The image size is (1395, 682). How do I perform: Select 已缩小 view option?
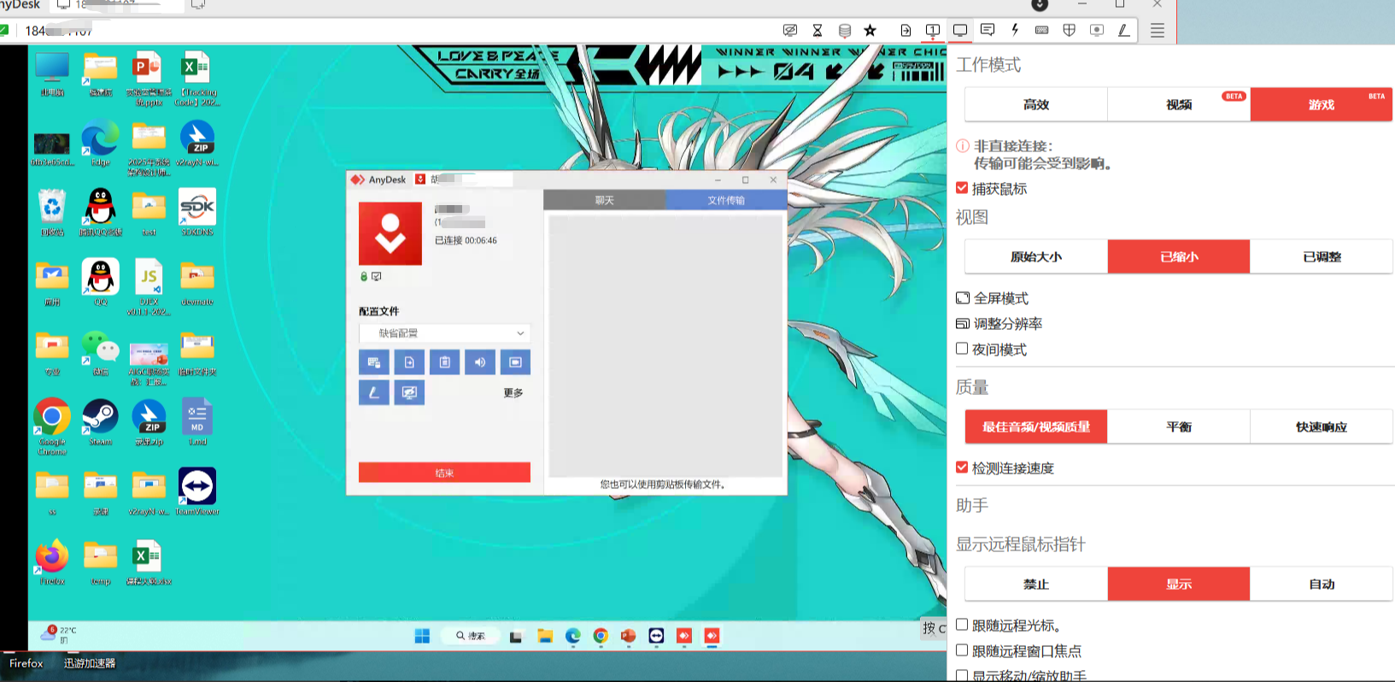(1179, 256)
